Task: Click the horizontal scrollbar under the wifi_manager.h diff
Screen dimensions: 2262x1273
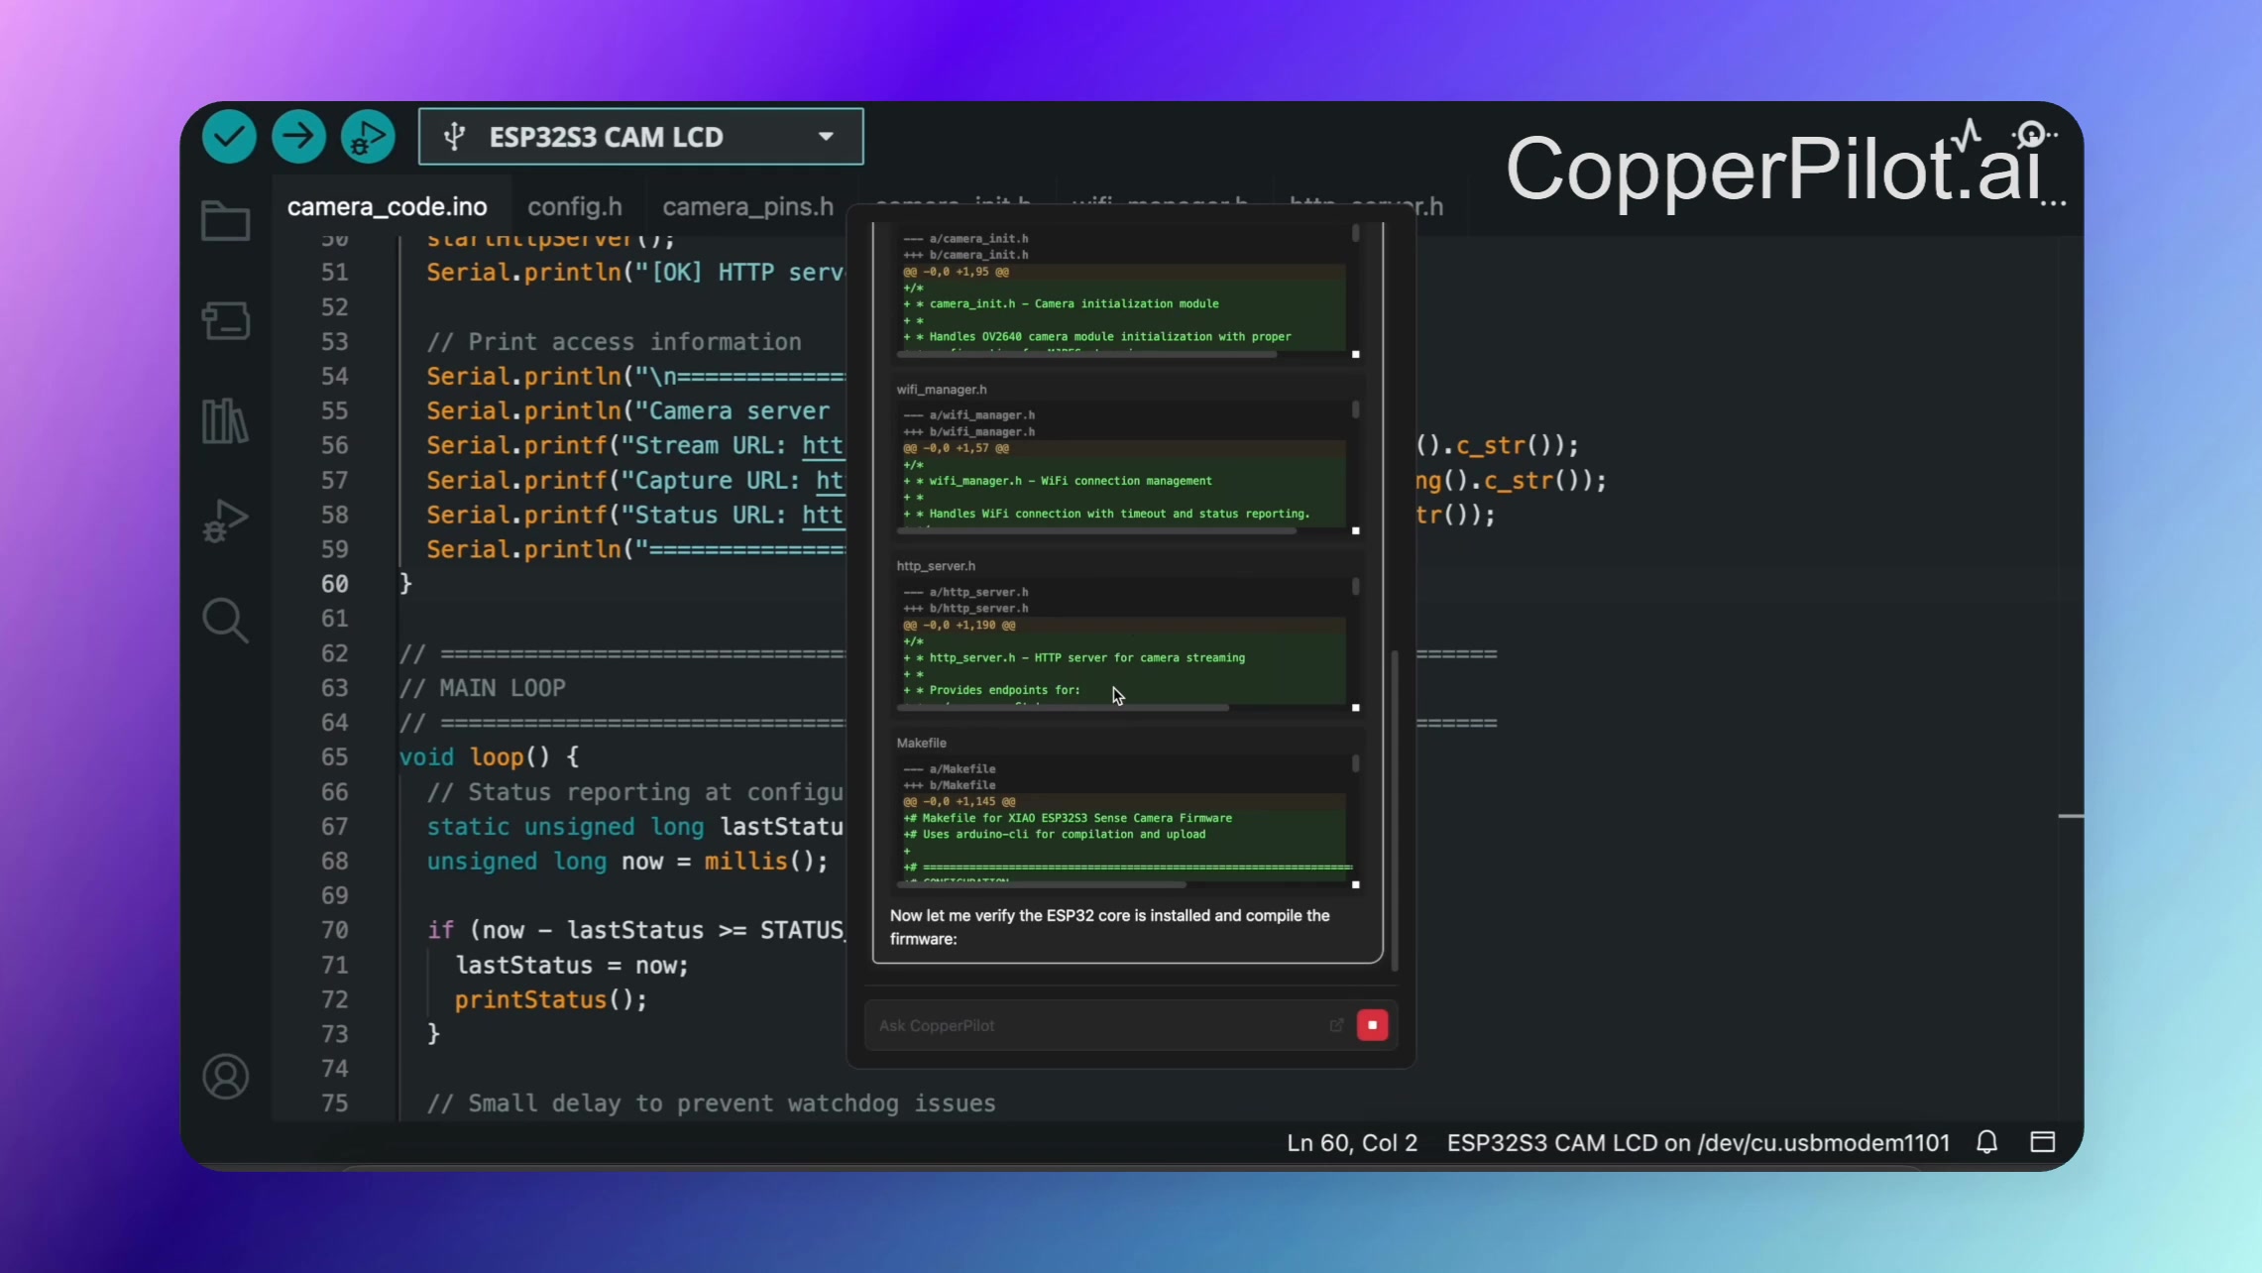Action: point(1097,531)
